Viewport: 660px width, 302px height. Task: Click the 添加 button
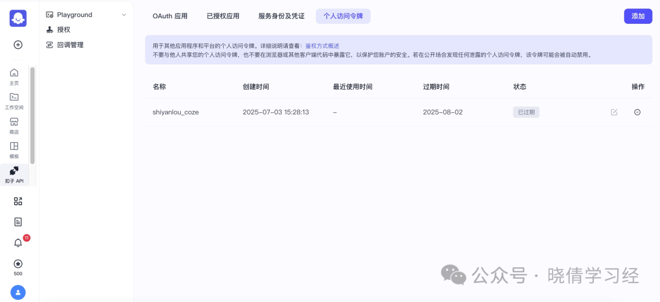point(638,16)
